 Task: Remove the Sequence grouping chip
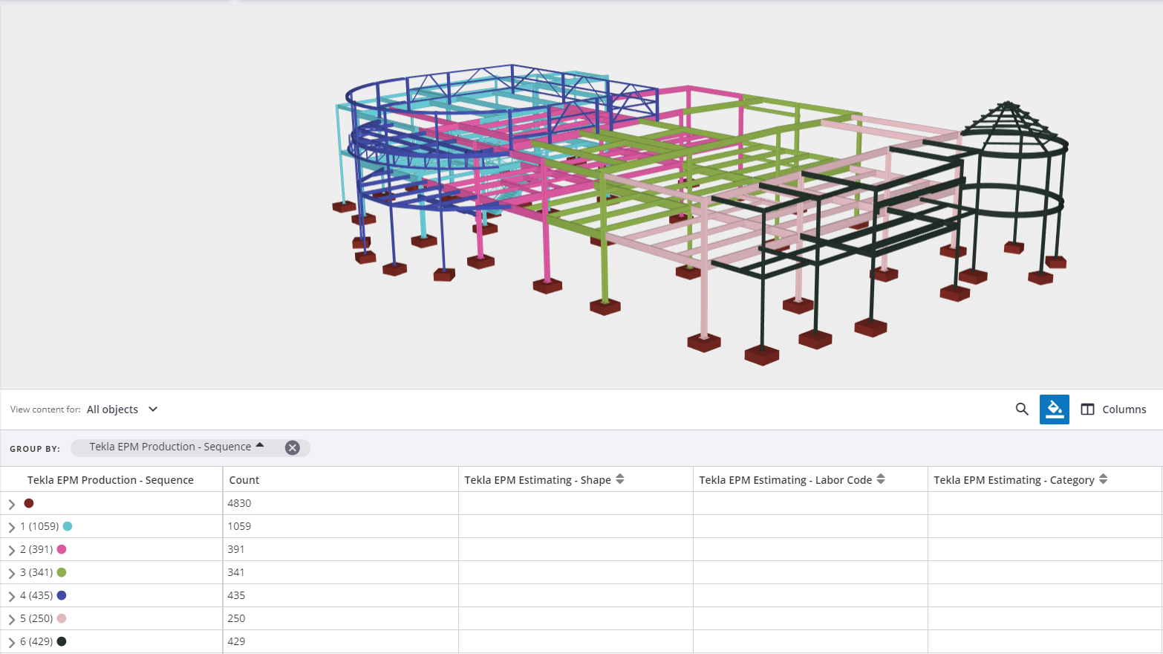(x=293, y=447)
